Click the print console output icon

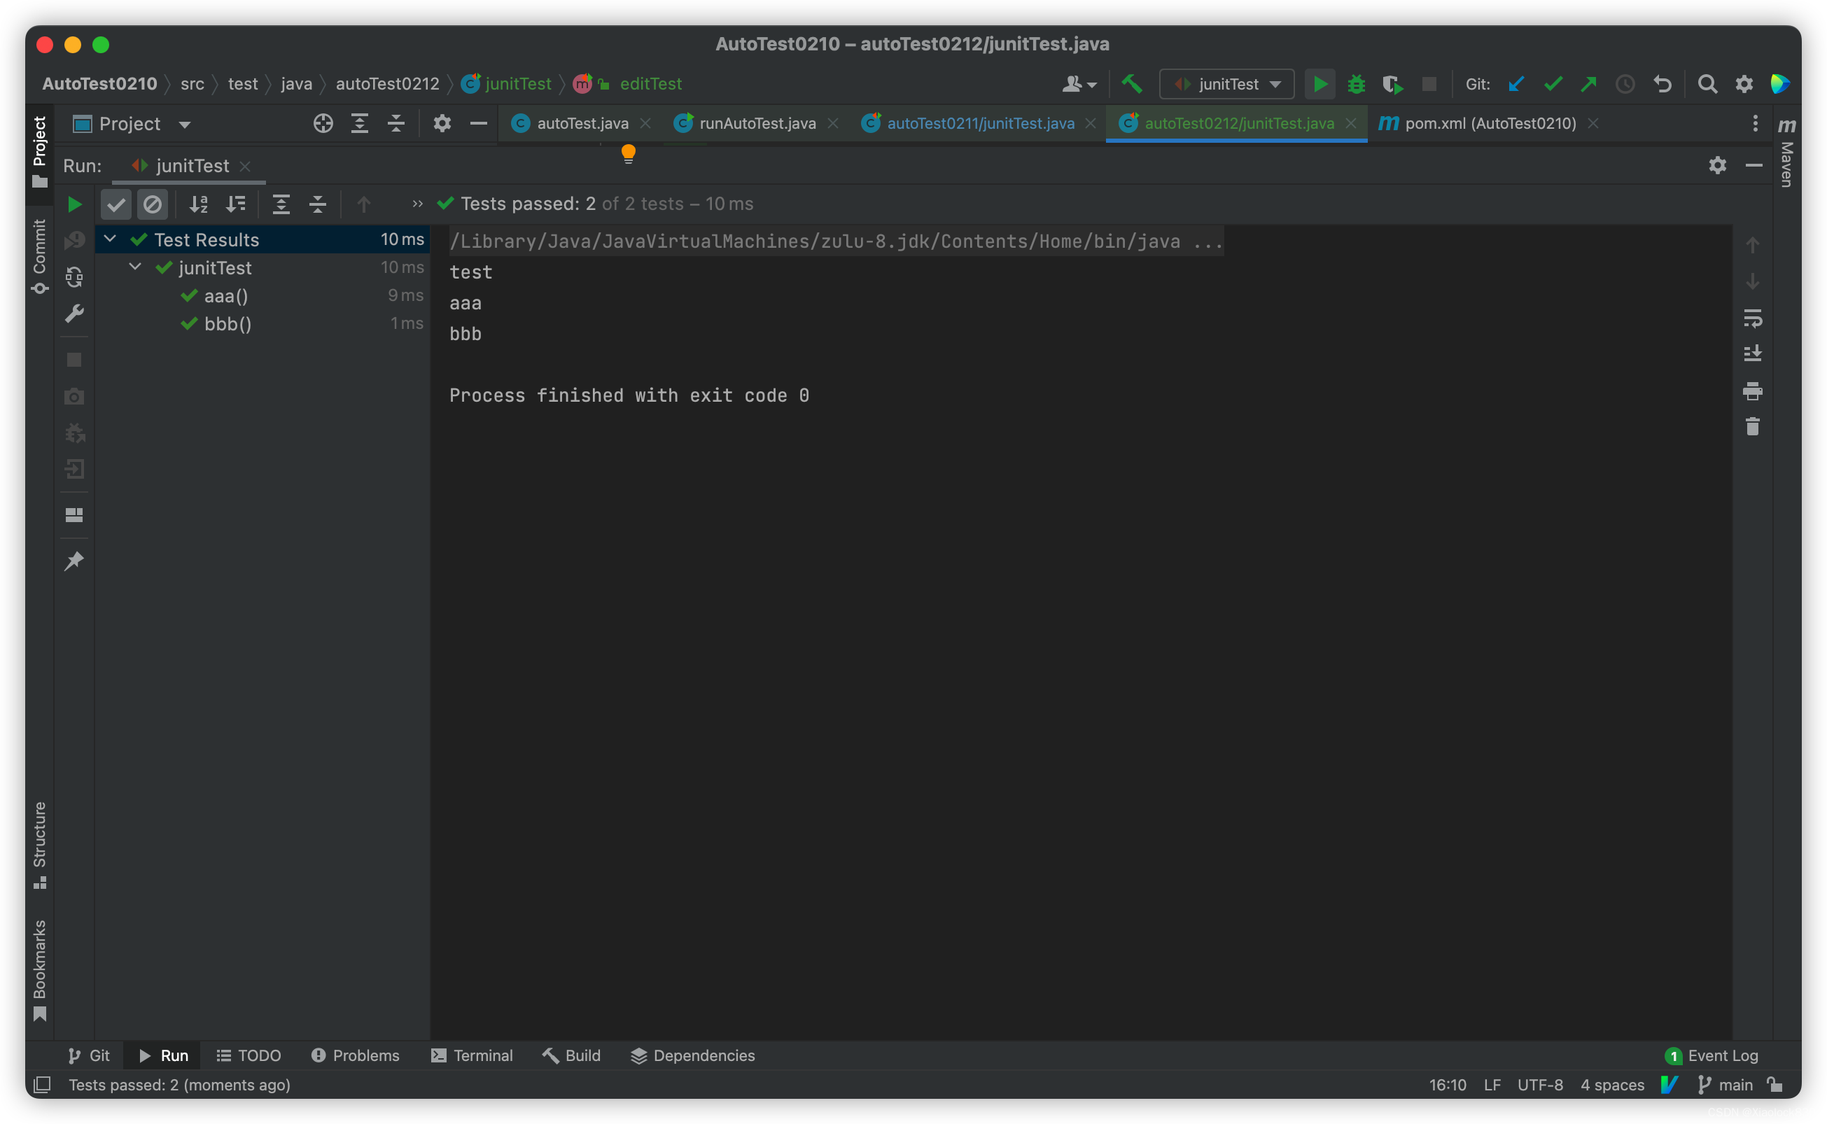pyautogui.click(x=1752, y=391)
